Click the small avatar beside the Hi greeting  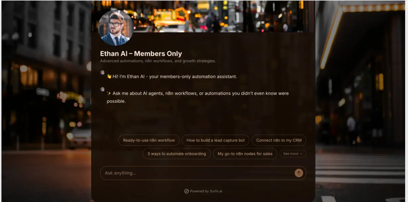(102, 73)
